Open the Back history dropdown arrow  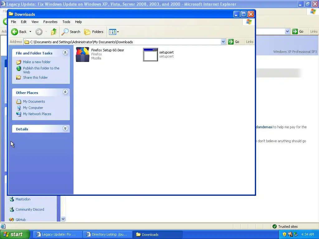tap(30, 32)
